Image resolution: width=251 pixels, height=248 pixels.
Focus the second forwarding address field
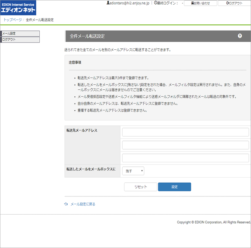click(186, 145)
